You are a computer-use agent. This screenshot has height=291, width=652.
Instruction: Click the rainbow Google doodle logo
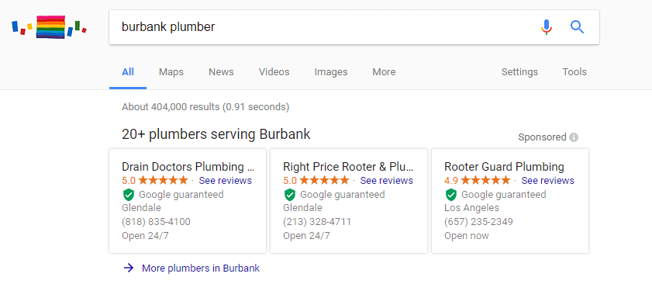pyautogui.click(x=49, y=26)
